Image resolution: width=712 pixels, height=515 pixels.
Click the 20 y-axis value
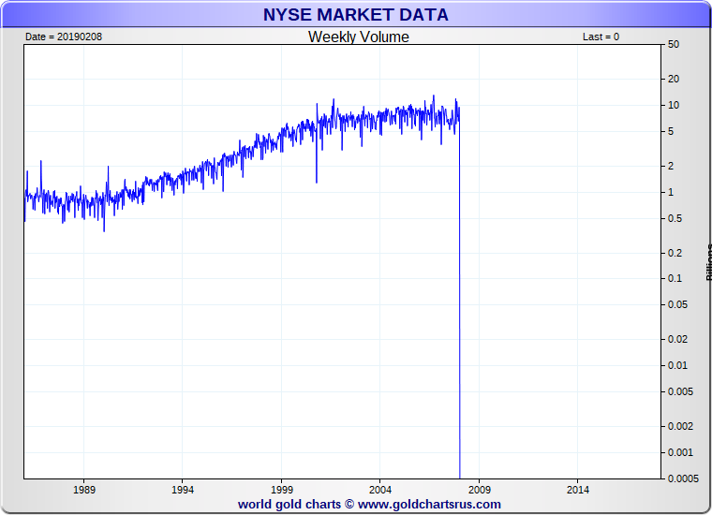click(x=674, y=79)
